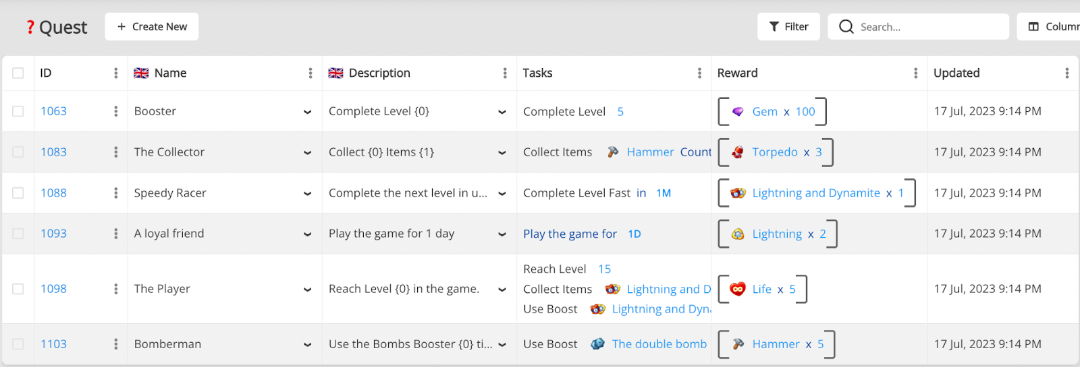Select the Speedy Racer row checkbox
This screenshot has height=367, width=1080.
click(18, 193)
